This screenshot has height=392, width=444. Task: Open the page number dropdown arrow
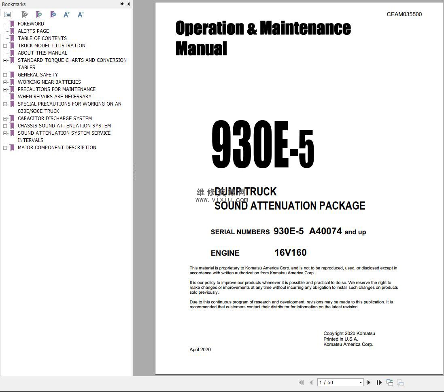click(361, 382)
